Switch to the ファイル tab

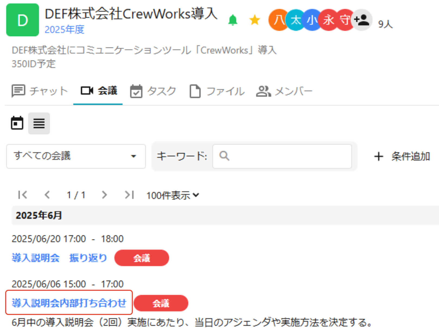[x=217, y=91]
